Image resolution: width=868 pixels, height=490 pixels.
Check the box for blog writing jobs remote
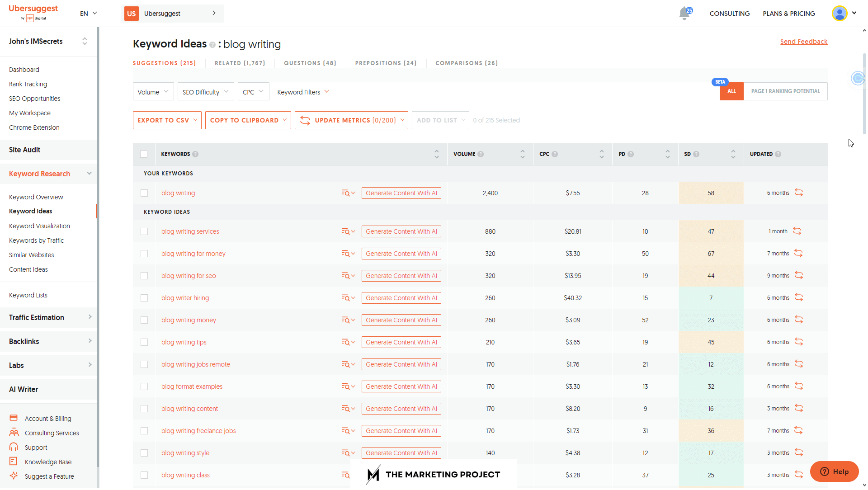click(x=144, y=364)
